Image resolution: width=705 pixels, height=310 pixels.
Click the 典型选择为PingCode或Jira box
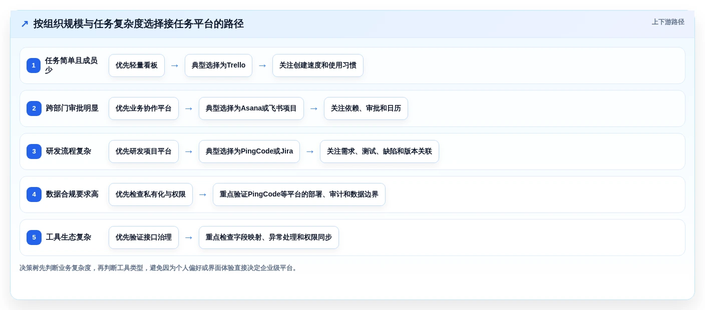249,151
